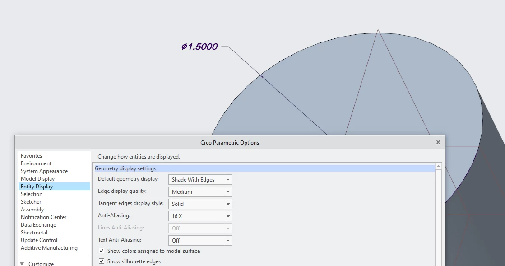This screenshot has width=505, height=266.
Task: Toggle Show silhouette edges checkbox
Action: click(x=102, y=261)
